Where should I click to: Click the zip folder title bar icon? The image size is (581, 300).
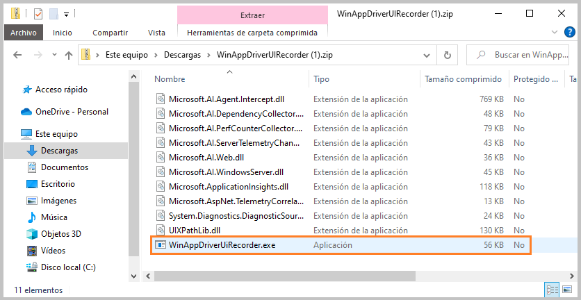[16, 14]
